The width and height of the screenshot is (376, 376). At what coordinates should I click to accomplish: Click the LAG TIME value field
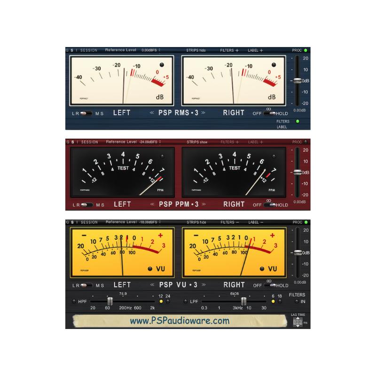click(x=298, y=322)
